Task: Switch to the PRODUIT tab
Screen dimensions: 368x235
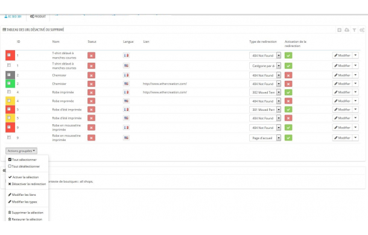Action: point(38,16)
